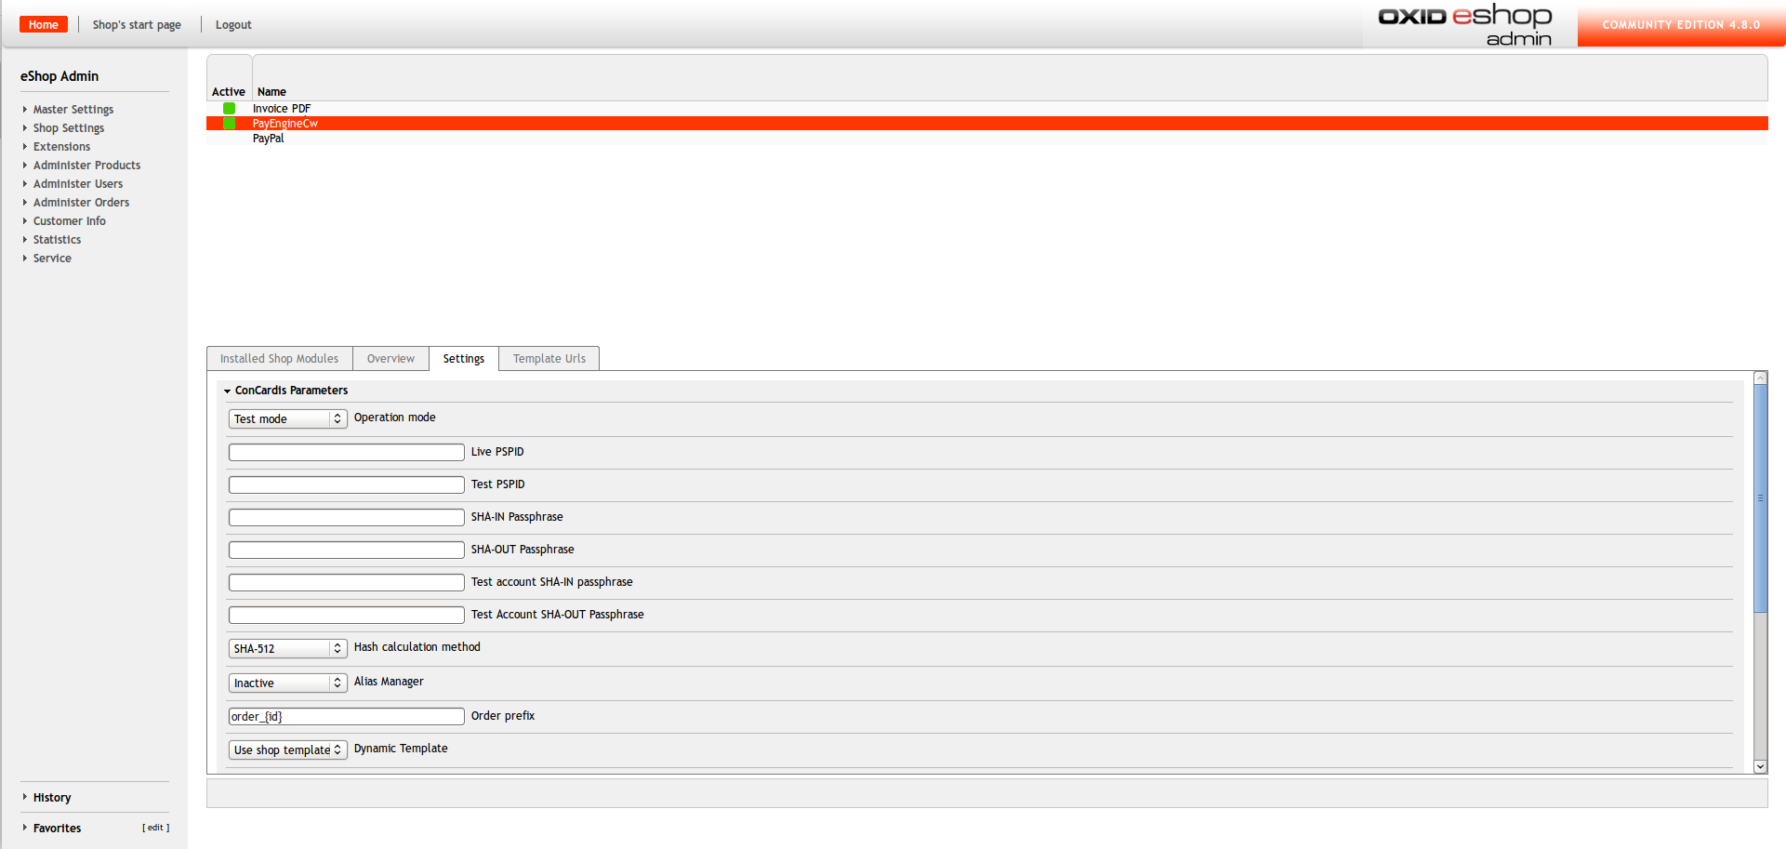This screenshot has width=1786, height=849.
Task: Click the Logout link
Action: pos(233,25)
